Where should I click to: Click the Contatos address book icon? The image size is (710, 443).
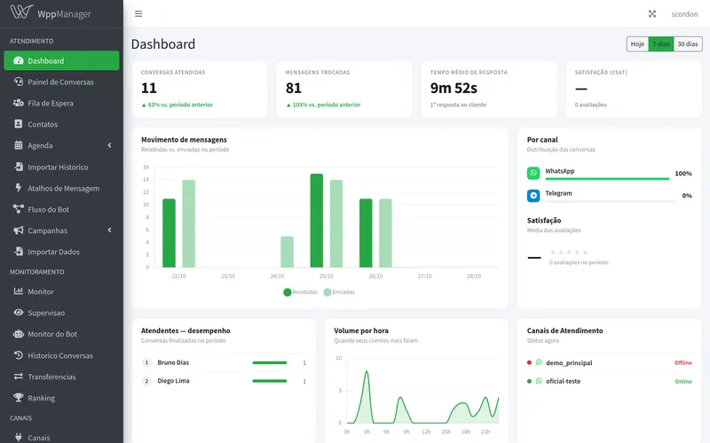coord(19,124)
